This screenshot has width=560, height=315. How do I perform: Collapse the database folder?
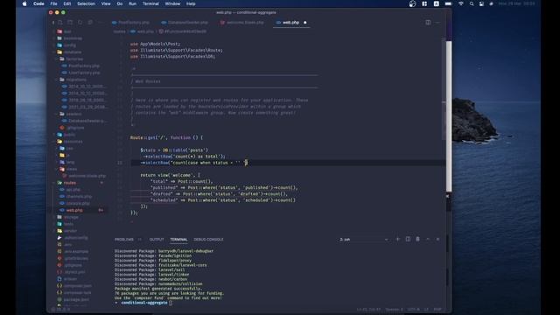pyautogui.click(x=73, y=52)
